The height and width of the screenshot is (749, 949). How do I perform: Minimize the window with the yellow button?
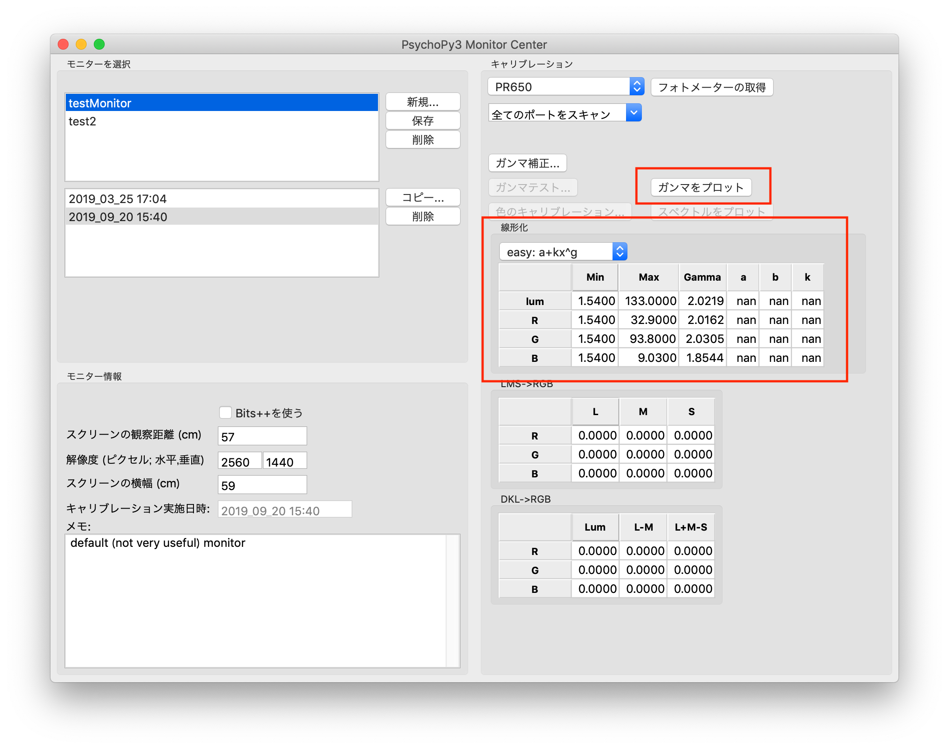point(81,44)
